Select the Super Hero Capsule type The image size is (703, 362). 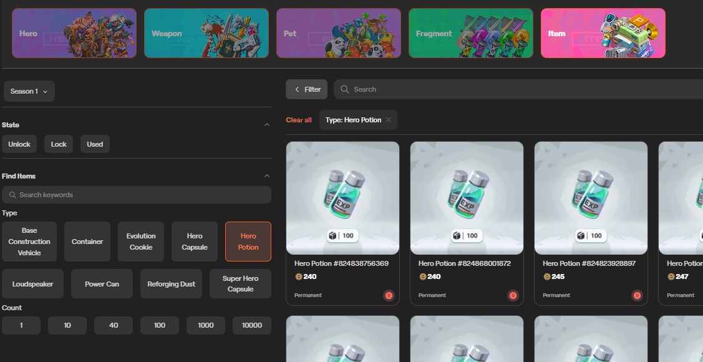coord(240,284)
